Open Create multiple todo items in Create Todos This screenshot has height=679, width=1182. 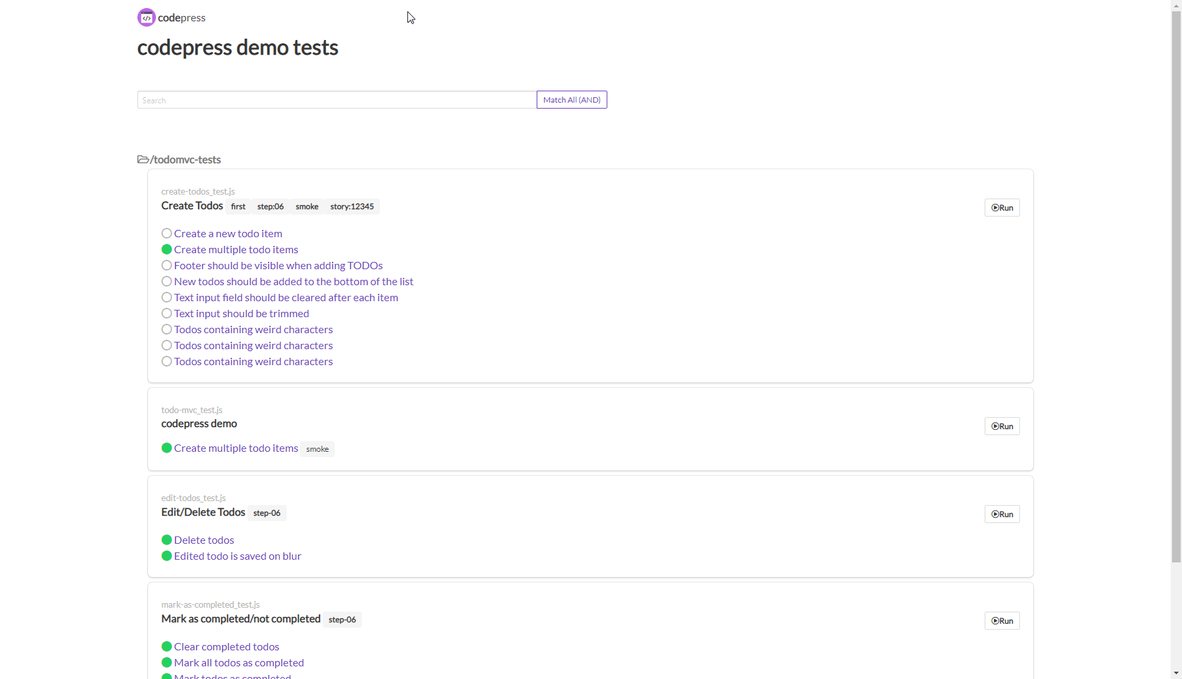(x=236, y=249)
